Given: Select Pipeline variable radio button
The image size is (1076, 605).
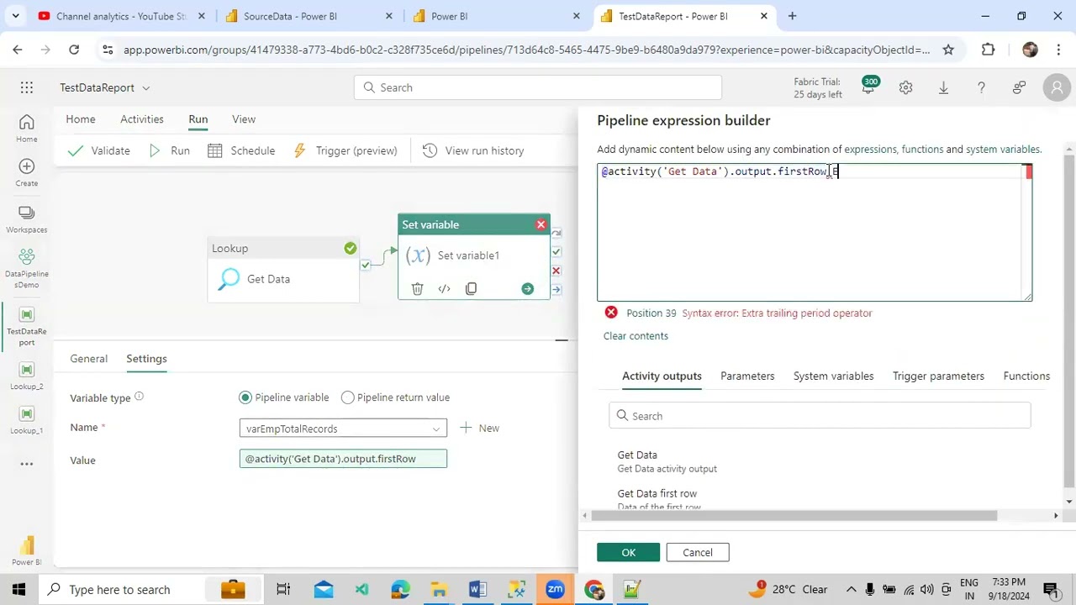Looking at the screenshot, I should pyautogui.click(x=245, y=397).
